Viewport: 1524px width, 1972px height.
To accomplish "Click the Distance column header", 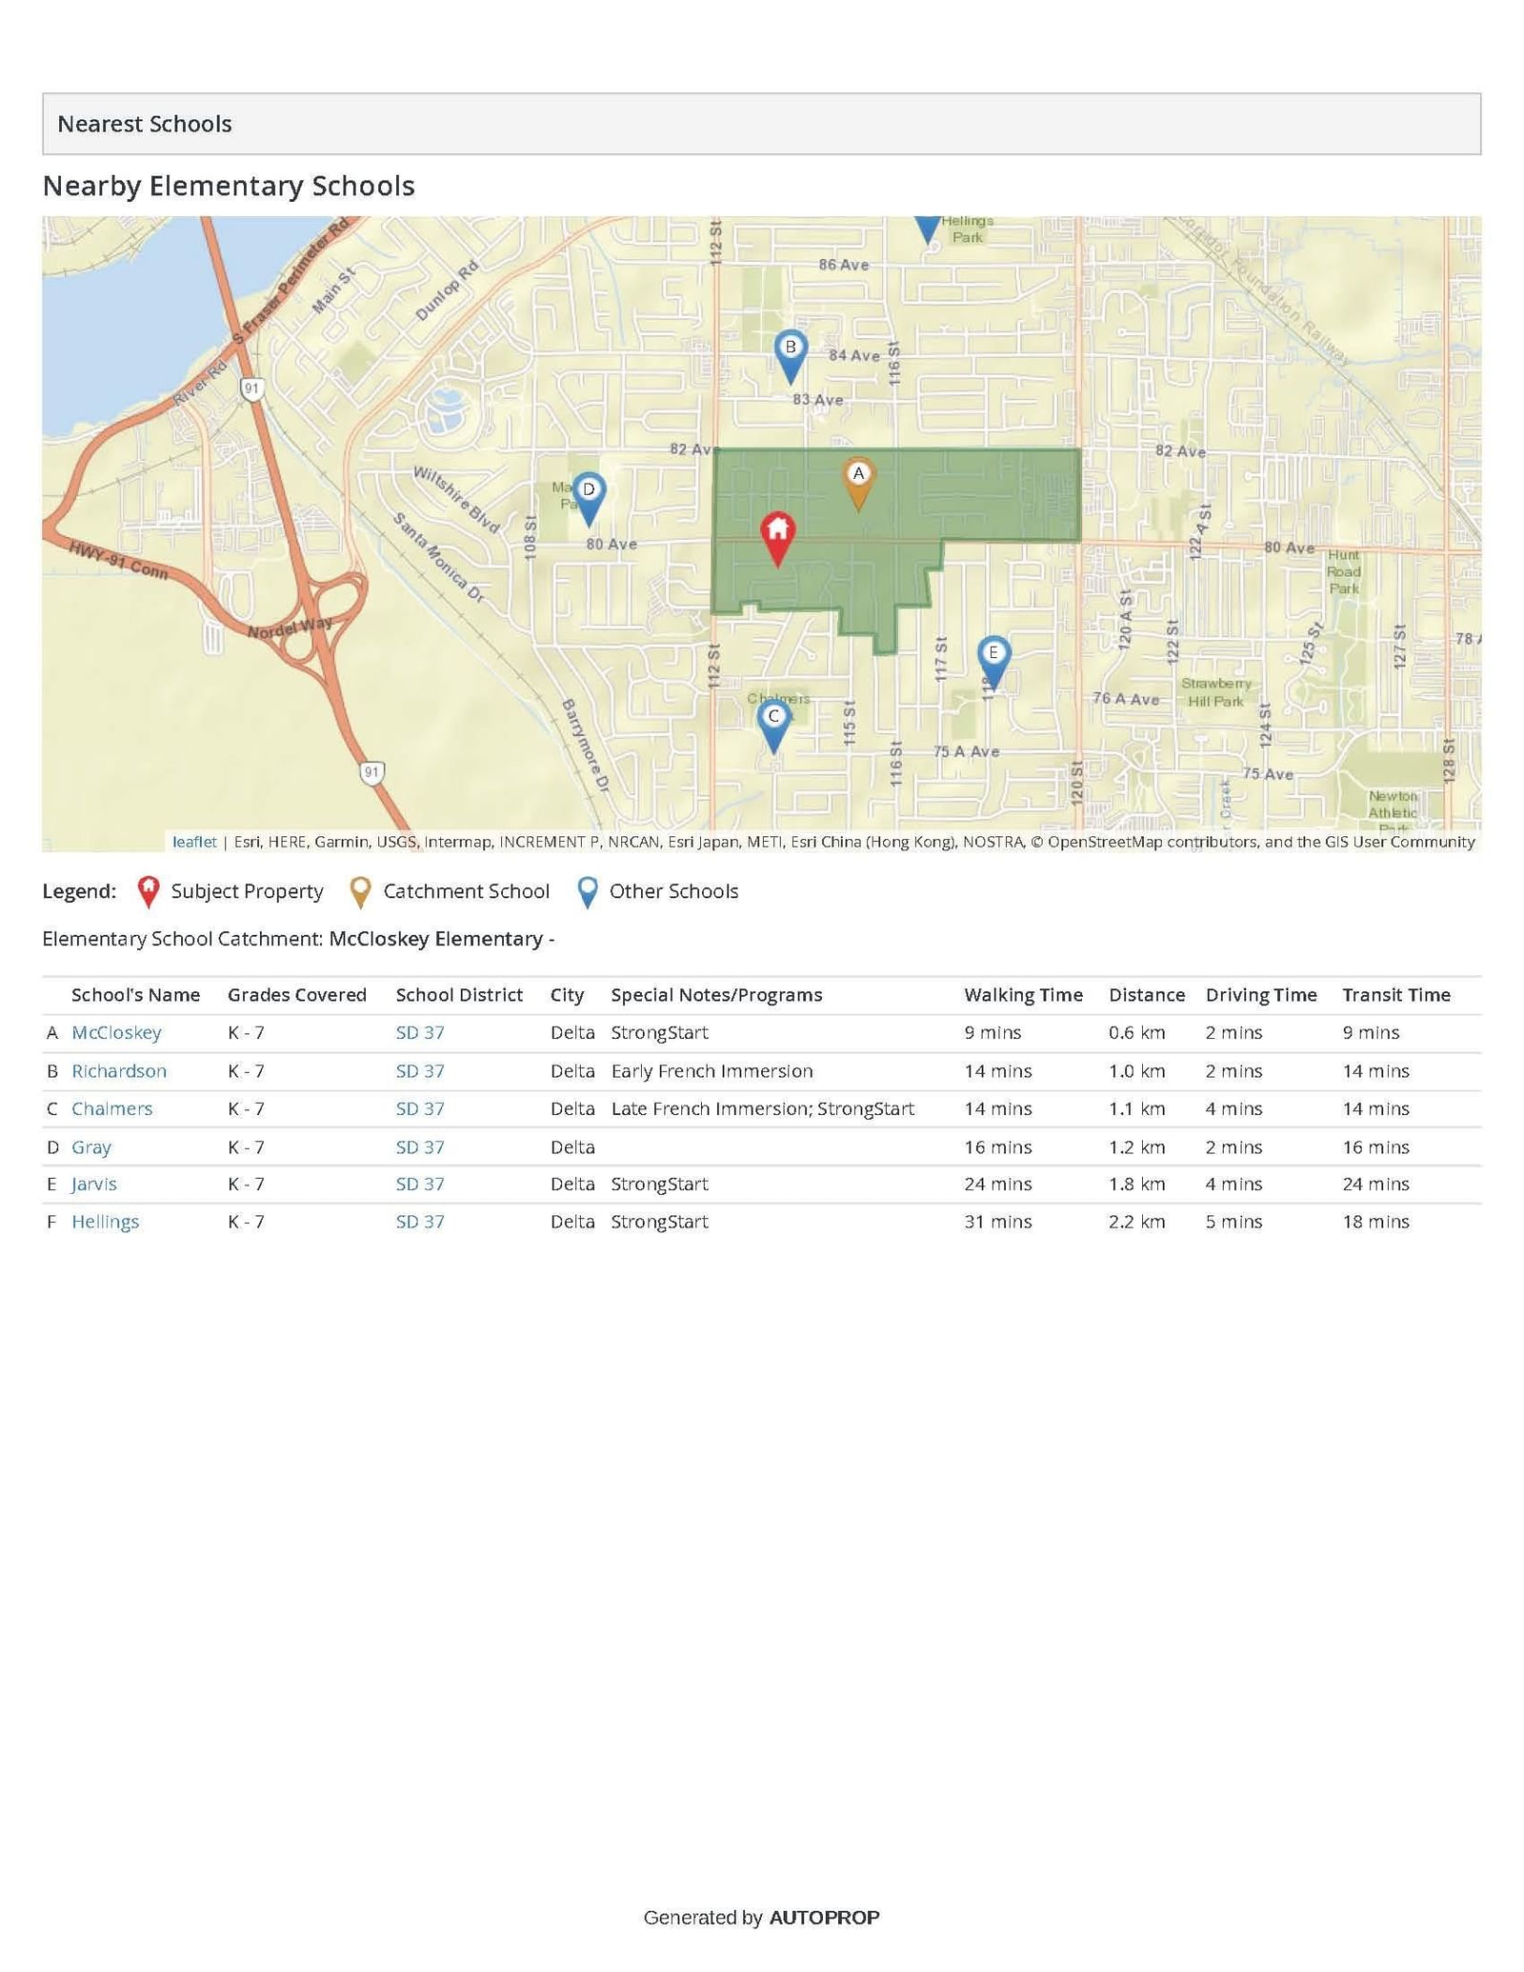I will click(1147, 995).
